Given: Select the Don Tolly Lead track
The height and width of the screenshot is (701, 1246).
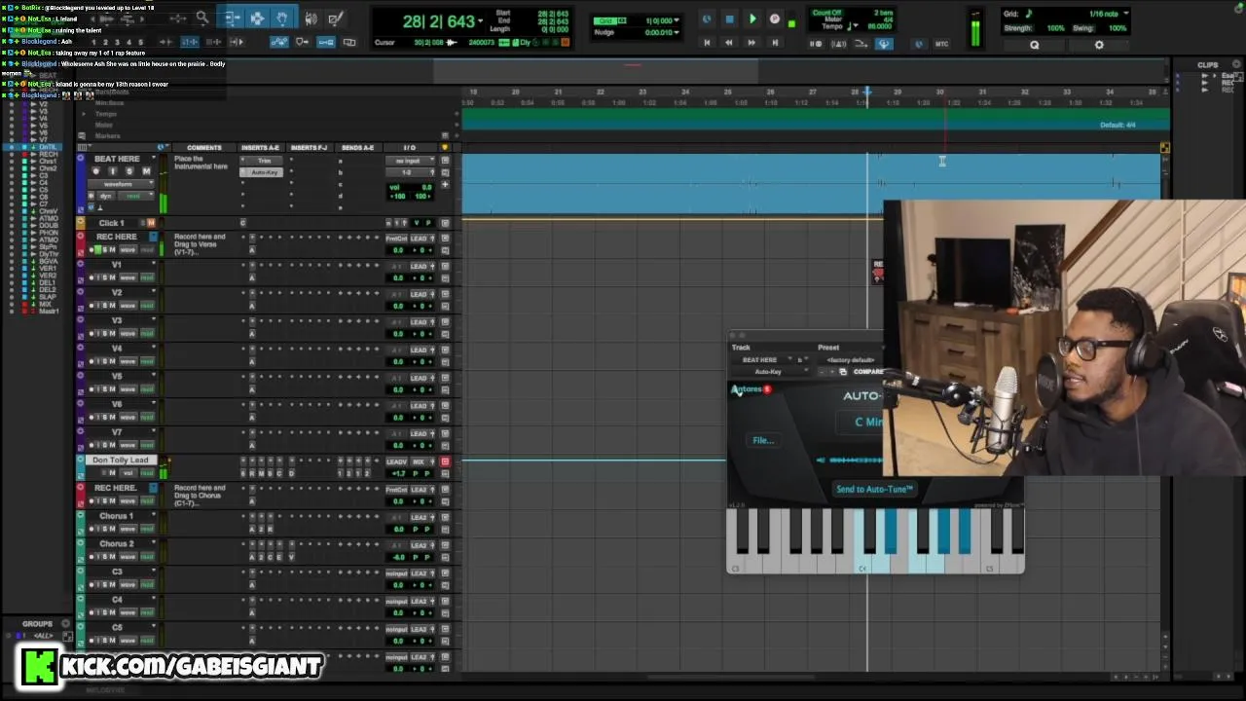Looking at the screenshot, I should tap(121, 461).
